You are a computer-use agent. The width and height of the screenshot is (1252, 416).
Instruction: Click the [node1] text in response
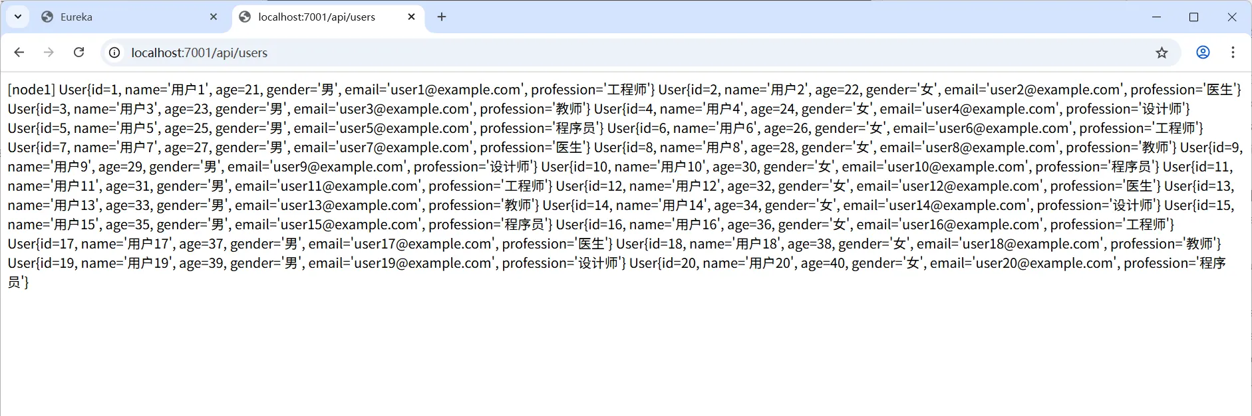(x=31, y=90)
